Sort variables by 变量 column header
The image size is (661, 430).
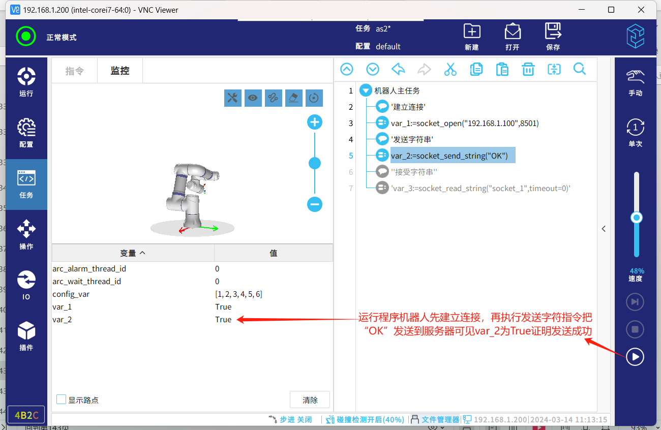pyautogui.click(x=133, y=253)
